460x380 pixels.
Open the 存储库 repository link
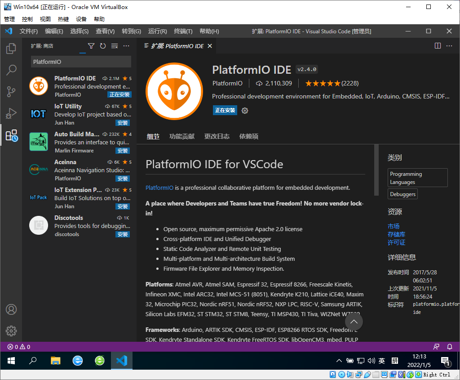(x=396, y=234)
